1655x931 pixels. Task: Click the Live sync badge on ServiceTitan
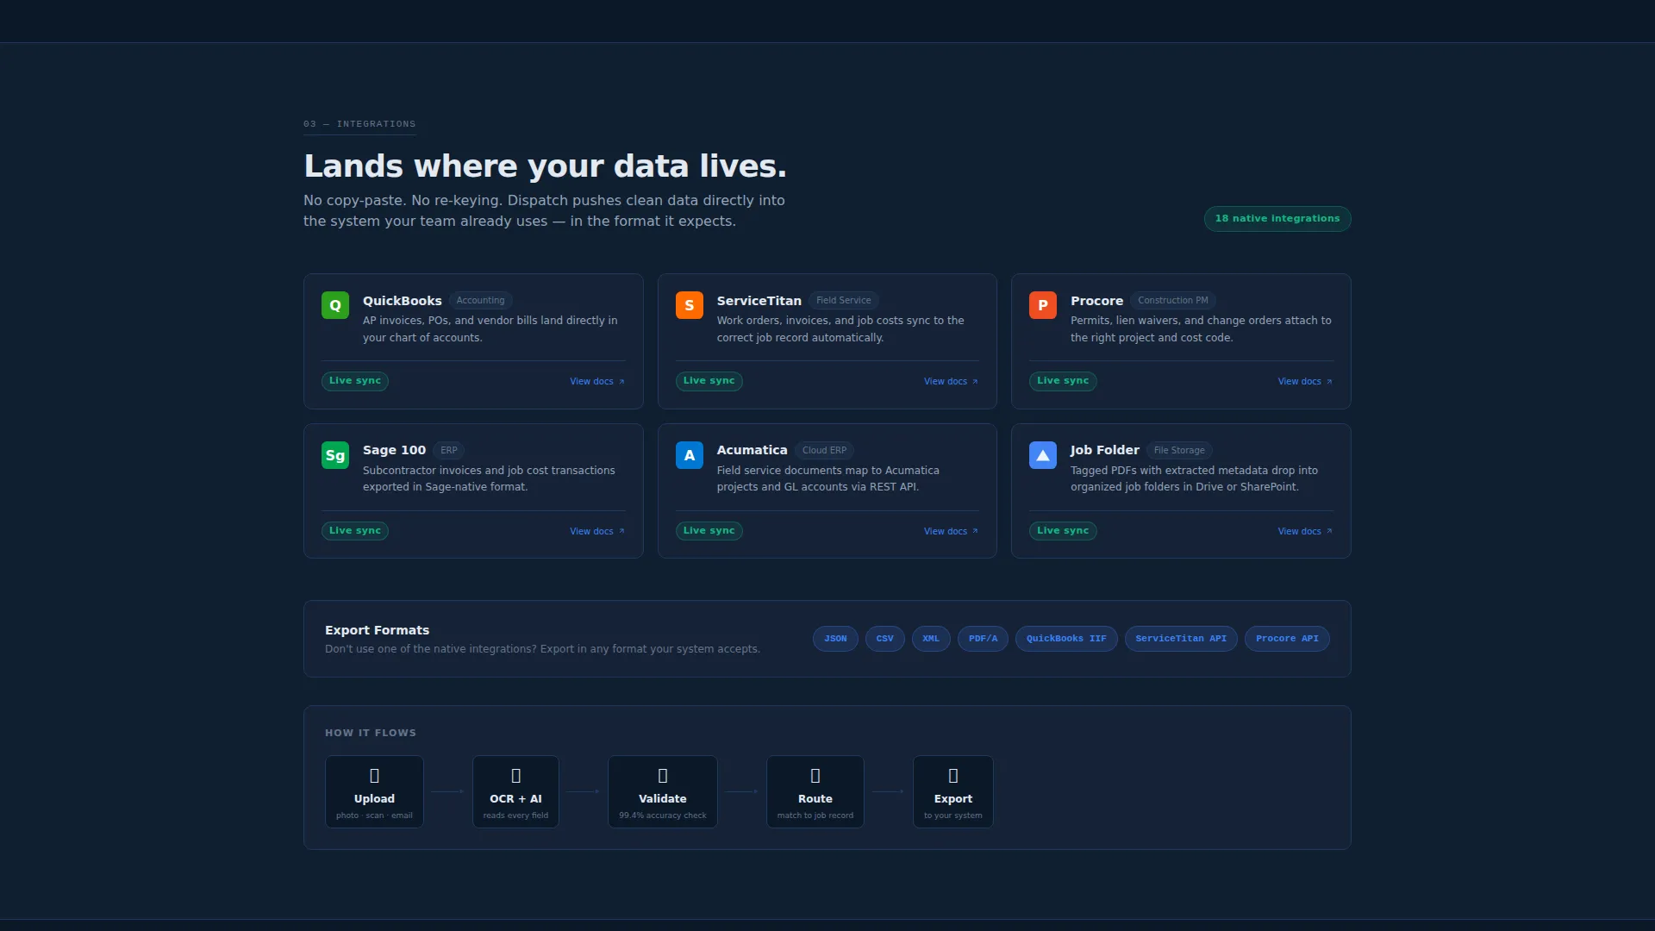coord(709,381)
